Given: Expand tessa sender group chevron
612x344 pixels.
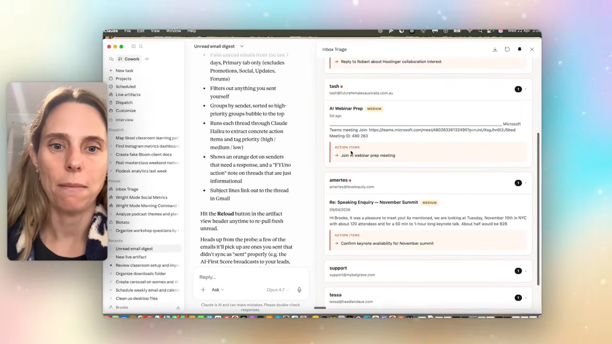Looking at the screenshot, I should click(526, 298).
